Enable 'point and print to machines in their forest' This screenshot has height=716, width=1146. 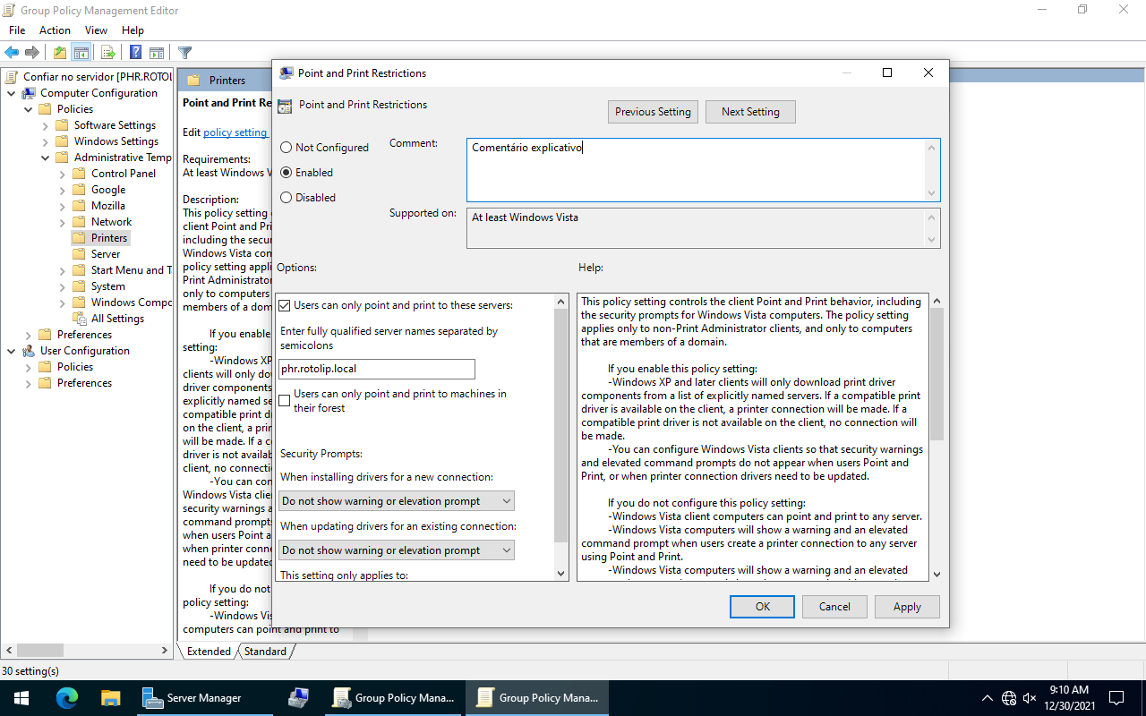tap(285, 401)
